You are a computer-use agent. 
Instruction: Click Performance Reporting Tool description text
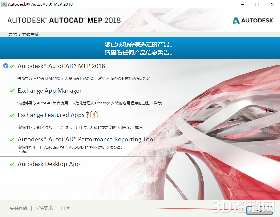pos(70,150)
